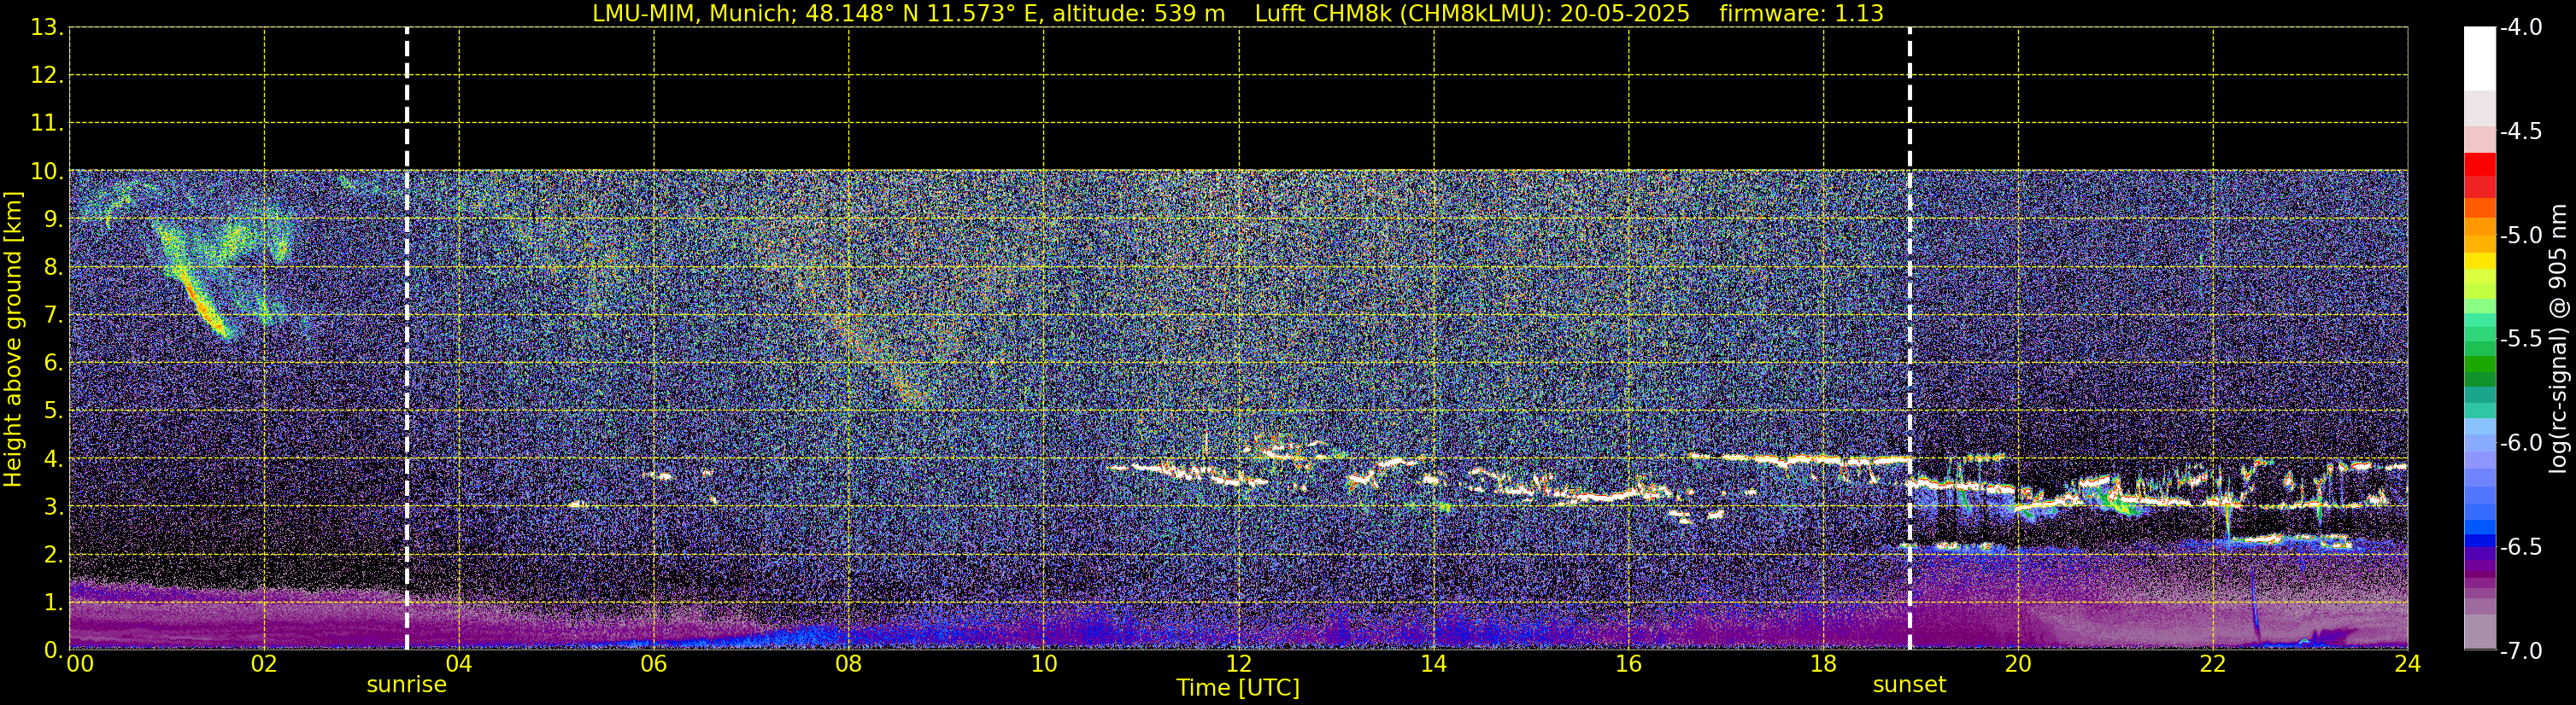Click the height axis tick '10.'
Viewport: 2576px width, 705px height.
coord(47,172)
